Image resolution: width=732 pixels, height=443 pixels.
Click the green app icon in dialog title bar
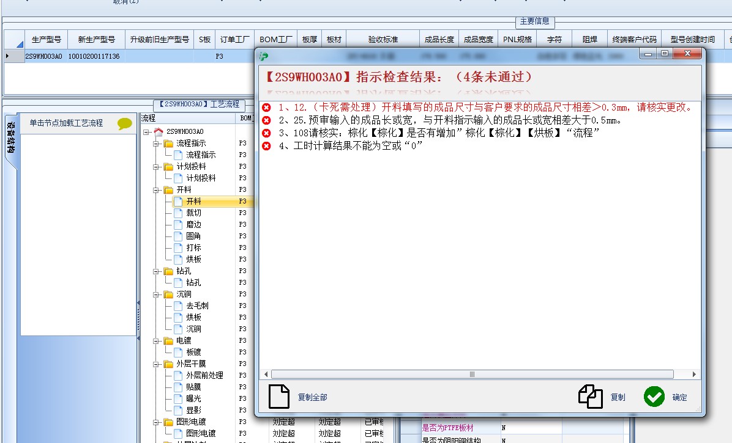(x=264, y=56)
